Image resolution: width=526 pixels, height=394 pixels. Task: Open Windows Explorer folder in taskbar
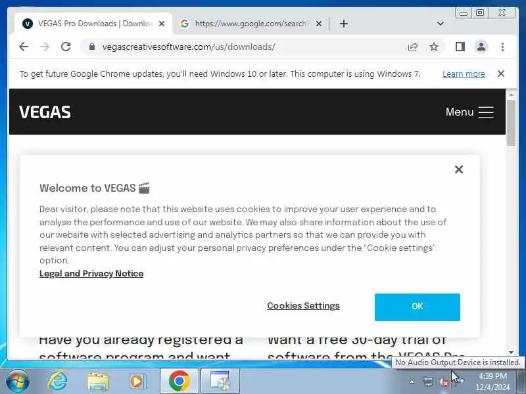click(97, 382)
